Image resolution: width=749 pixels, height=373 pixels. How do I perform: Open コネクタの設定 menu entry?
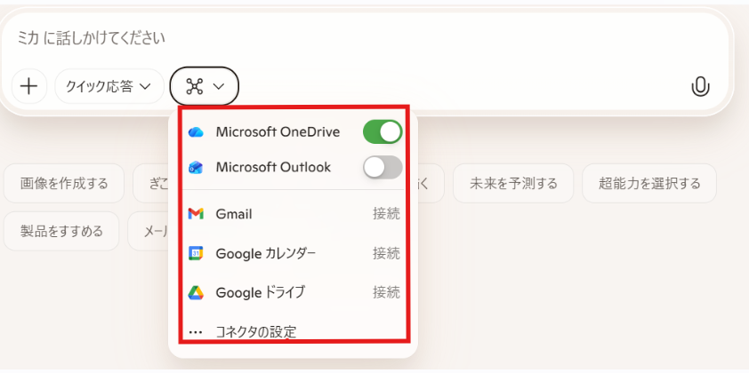coord(255,332)
